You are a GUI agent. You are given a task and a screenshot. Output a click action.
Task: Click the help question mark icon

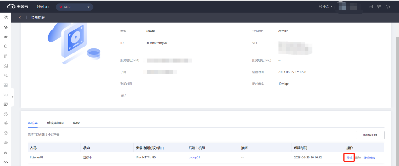[x=388, y=7]
